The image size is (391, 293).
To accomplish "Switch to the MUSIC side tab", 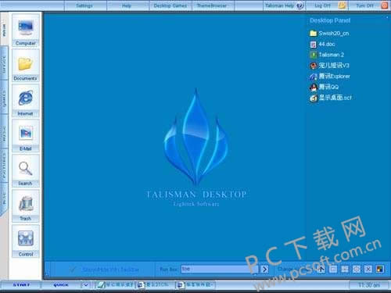I will pos(5,132).
